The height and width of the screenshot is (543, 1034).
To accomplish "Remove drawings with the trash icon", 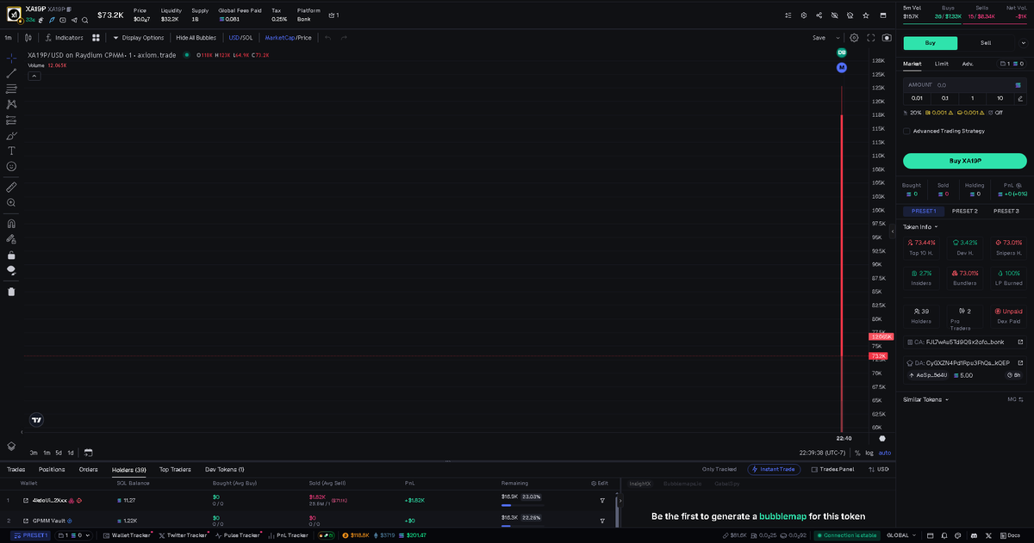I will [11, 291].
